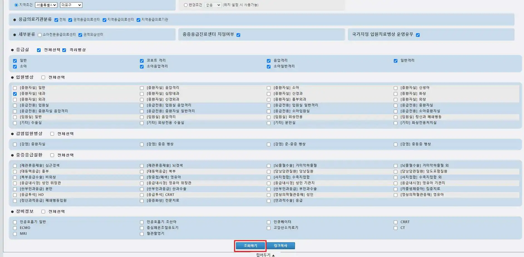Select the 지역조건 radio button
Image resolution: width=524 pixels, height=257 pixels.
click(x=16, y=5)
